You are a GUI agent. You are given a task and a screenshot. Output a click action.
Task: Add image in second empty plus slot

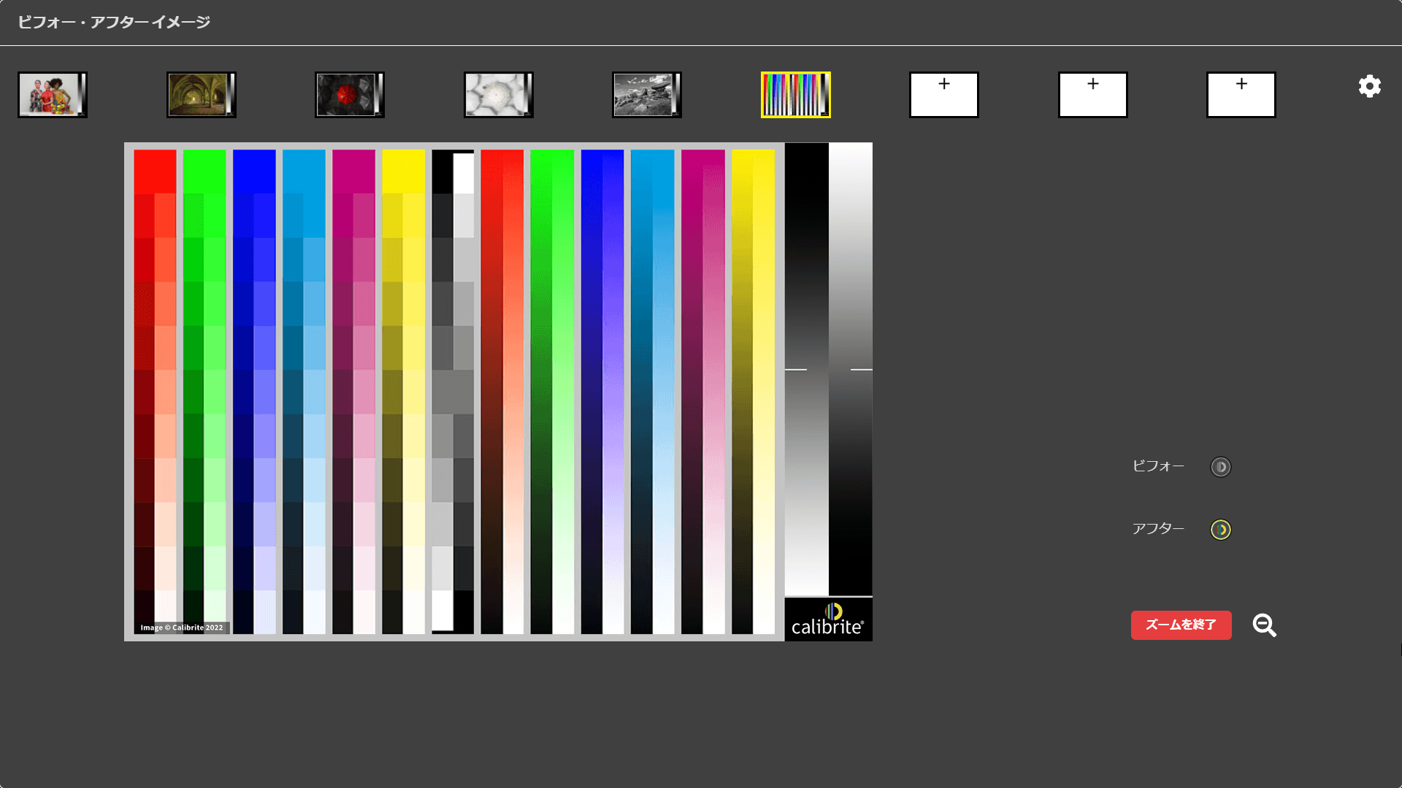(x=1092, y=95)
